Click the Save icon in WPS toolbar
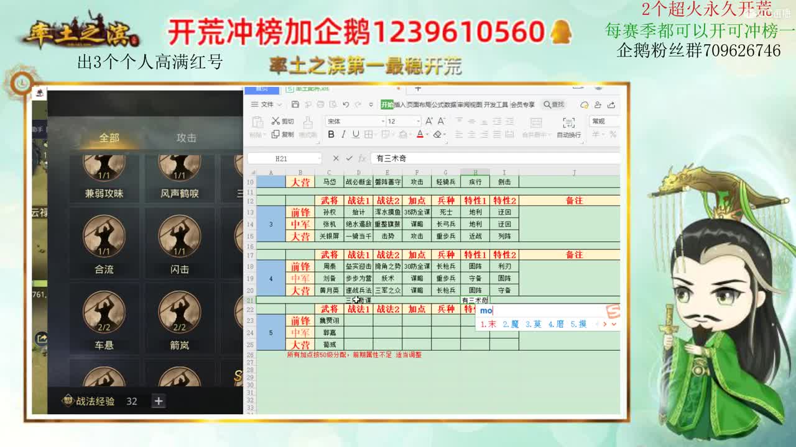The width and height of the screenshot is (796, 447). click(x=295, y=104)
